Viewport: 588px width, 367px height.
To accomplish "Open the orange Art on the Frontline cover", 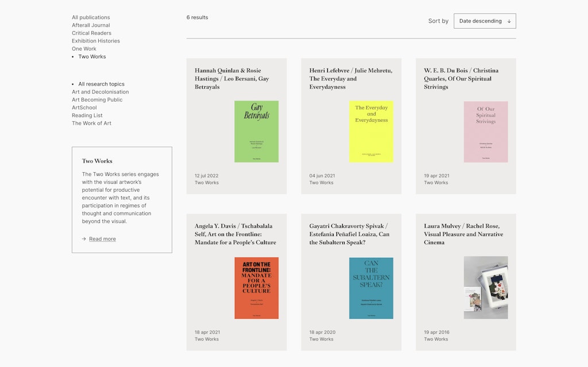I will [x=256, y=288].
